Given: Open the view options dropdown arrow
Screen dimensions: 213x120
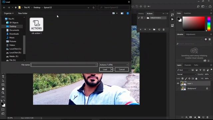Looking at the screenshot, I should pos(117,13).
